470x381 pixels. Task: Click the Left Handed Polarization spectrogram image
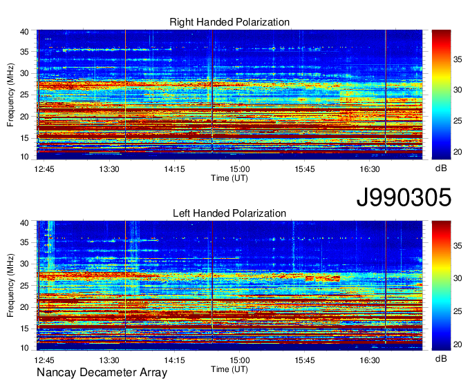tap(229, 286)
